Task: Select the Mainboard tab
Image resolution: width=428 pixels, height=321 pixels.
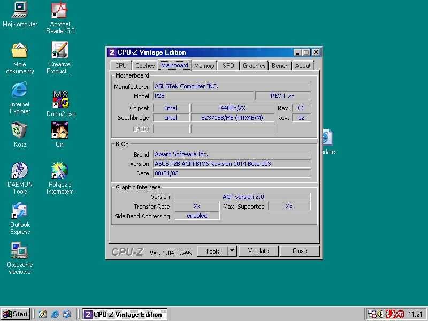Action: [x=174, y=65]
